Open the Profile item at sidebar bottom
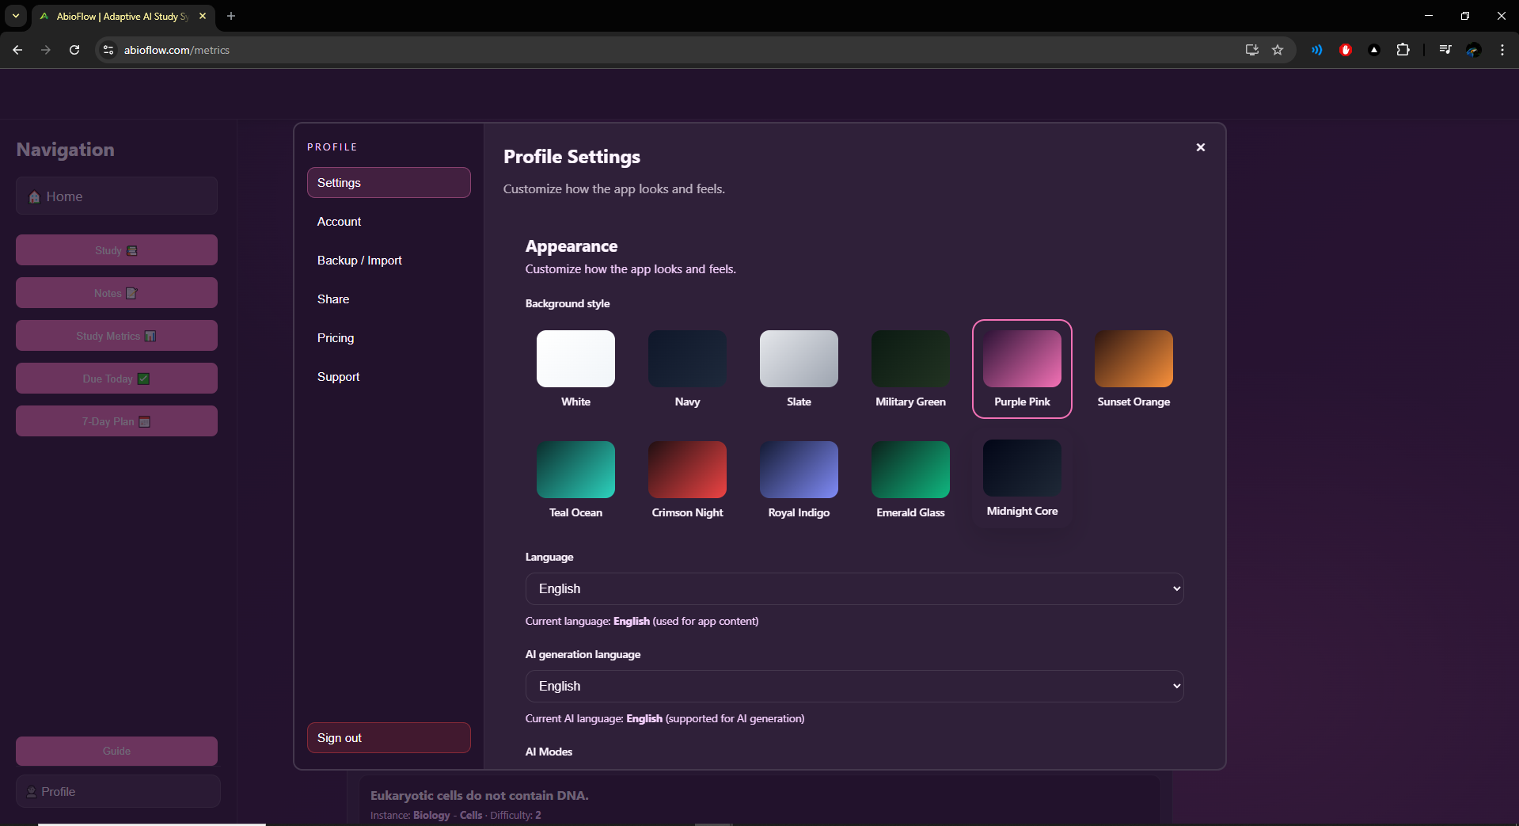 [x=118, y=791]
